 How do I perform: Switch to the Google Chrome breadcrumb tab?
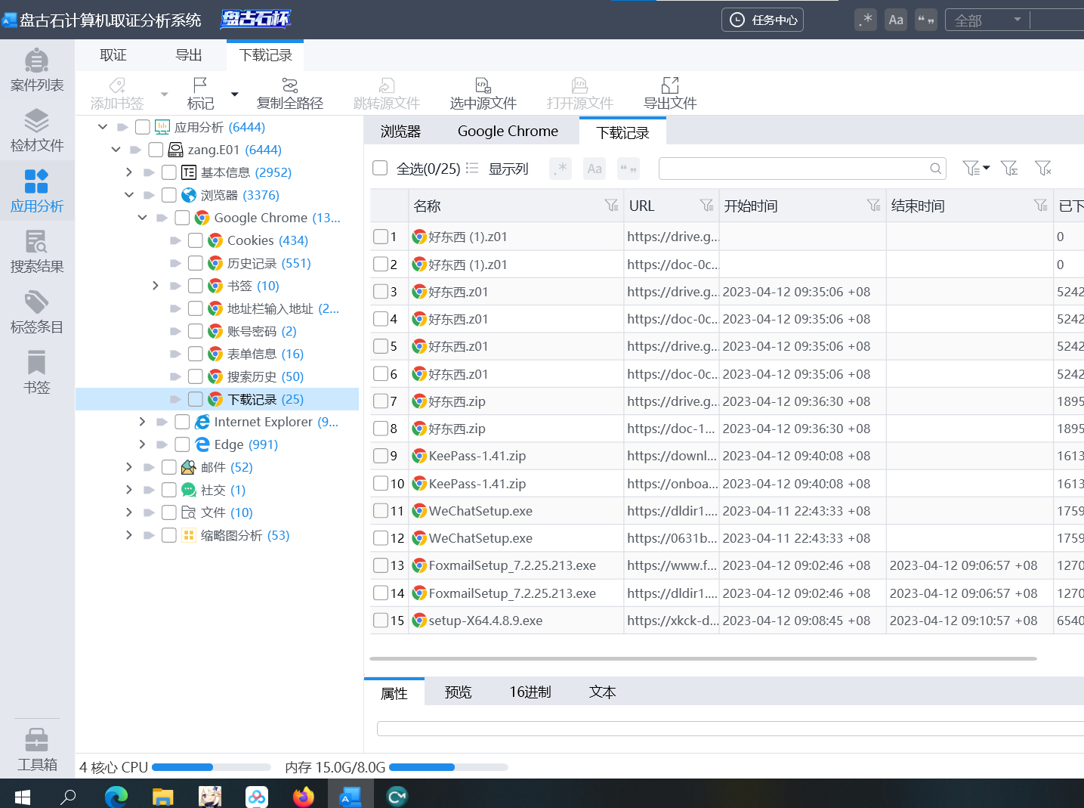pyautogui.click(x=508, y=131)
